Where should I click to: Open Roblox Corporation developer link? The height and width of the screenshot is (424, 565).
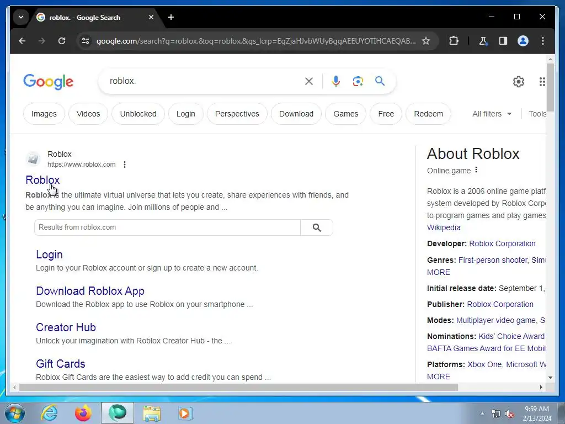tap(502, 243)
